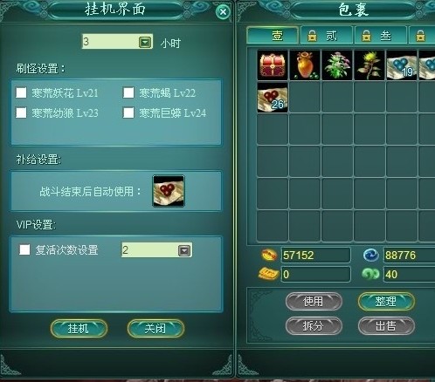Select the blue pills stack of 19
Screen dimensions: 435x382
coord(402,65)
